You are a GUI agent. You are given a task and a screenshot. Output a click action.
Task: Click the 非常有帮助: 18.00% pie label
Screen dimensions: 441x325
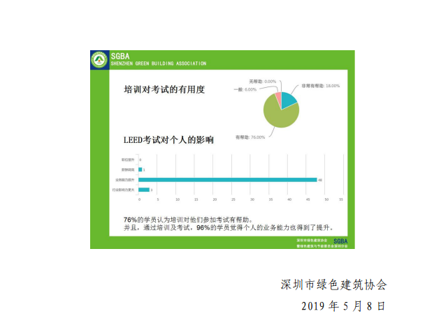(x=320, y=86)
